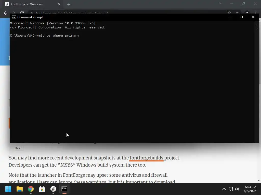The image size is (261, 195).
Task: Close the Command Prompt window
Action: [x=253, y=17]
